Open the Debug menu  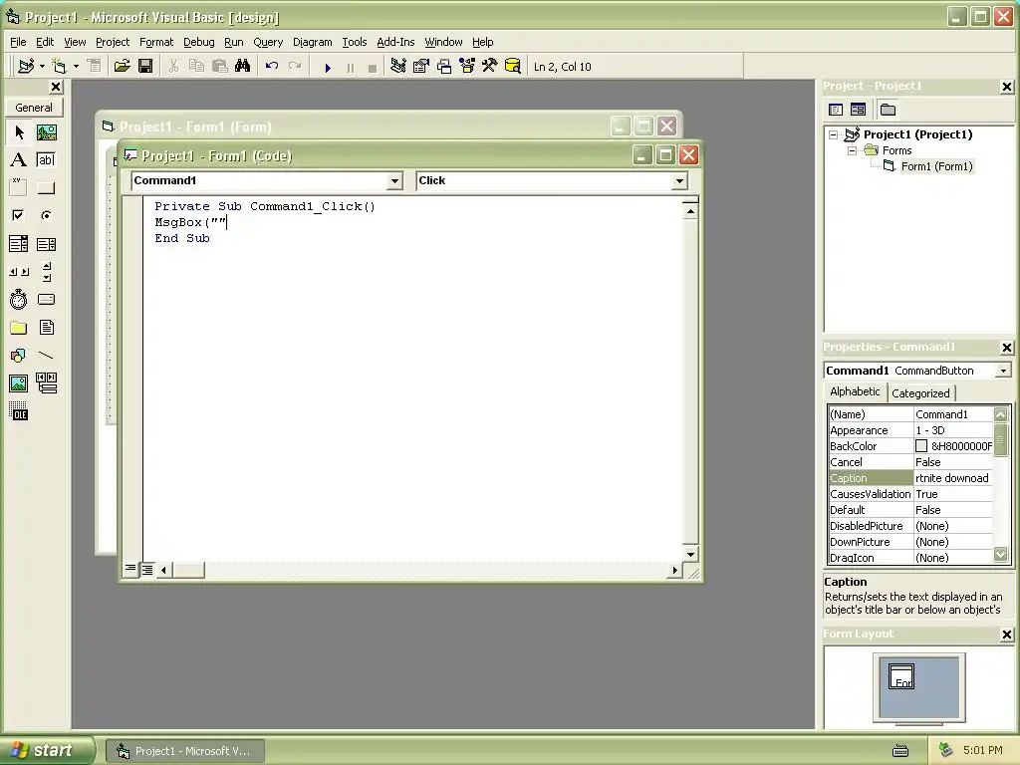[198, 42]
